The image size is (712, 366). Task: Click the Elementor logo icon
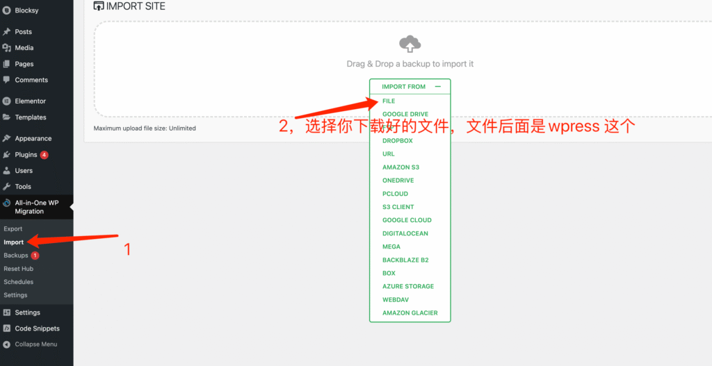[x=6, y=101]
